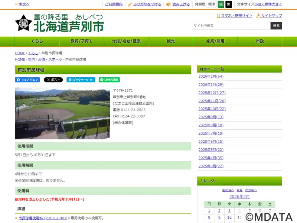
Task: Expand the 2025年12月(27) monthly archive
Action: point(212,93)
